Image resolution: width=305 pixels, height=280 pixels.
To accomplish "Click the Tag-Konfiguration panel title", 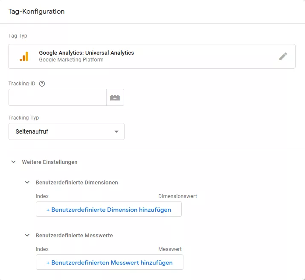I will click(36, 12).
